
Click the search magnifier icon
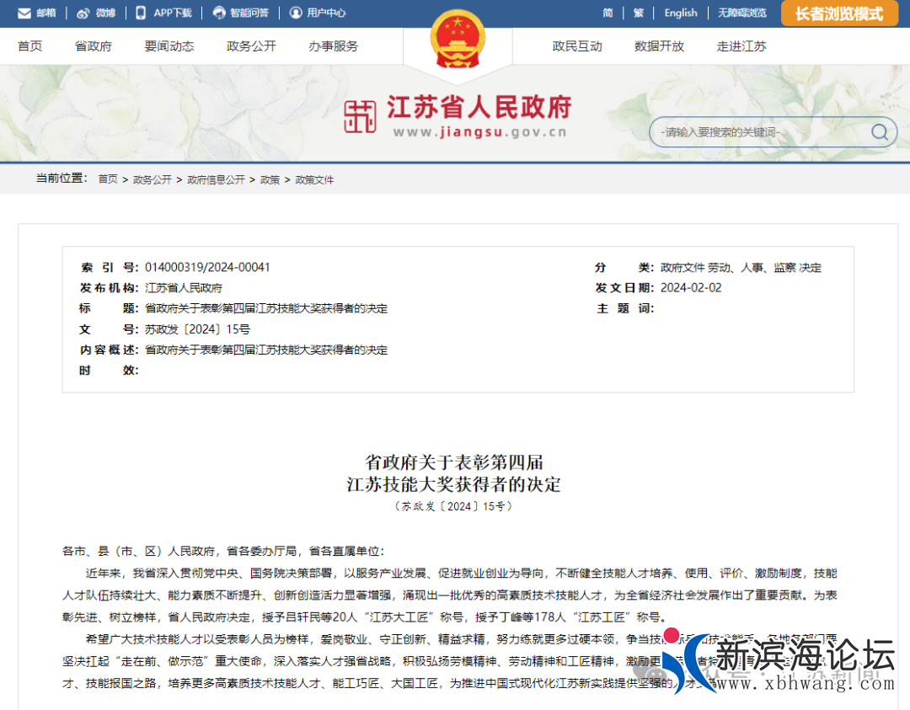(879, 132)
